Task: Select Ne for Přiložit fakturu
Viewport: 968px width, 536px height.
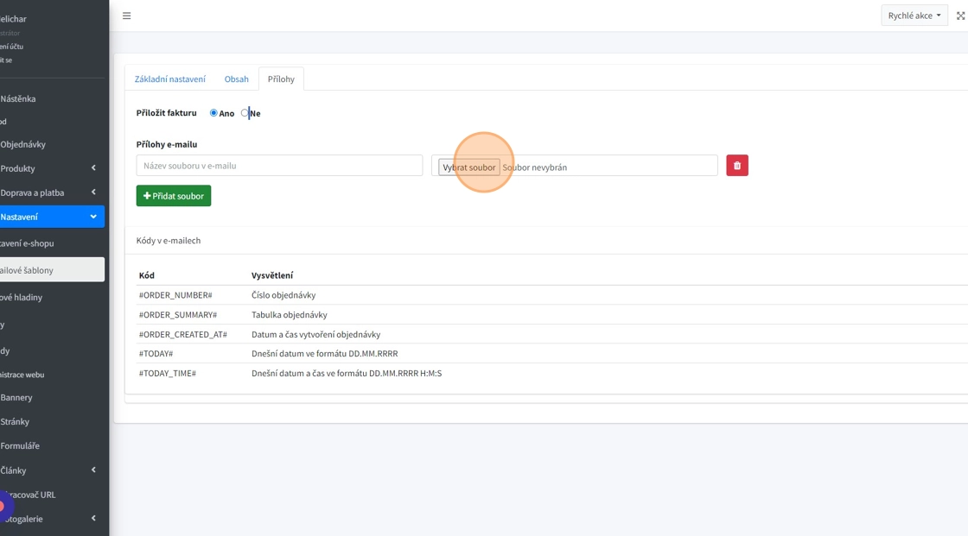Action: pyautogui.click(x=245, y=113)
